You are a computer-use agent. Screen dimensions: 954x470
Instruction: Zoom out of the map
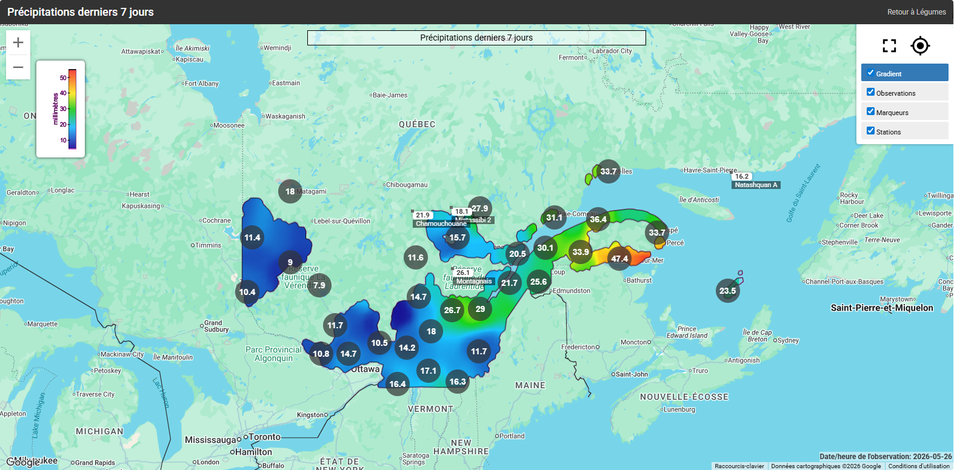tap(18, 67)
